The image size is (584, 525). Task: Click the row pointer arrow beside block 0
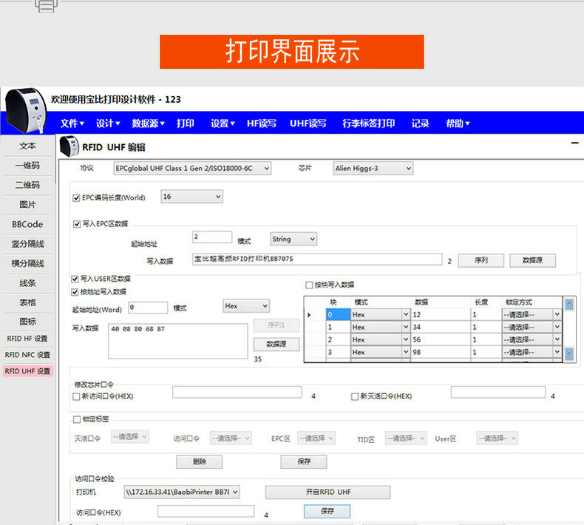coord(310,315)
